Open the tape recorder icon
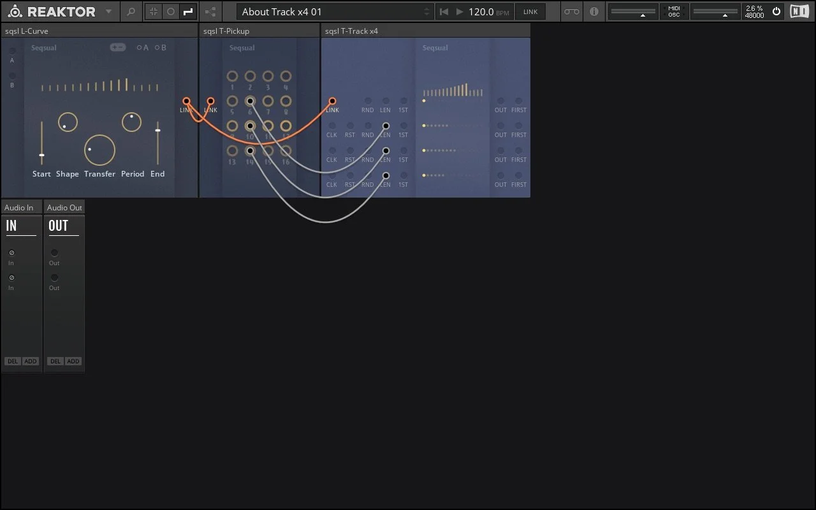Image resolution: width=816 pixels, height=510 pixels. 572,11
